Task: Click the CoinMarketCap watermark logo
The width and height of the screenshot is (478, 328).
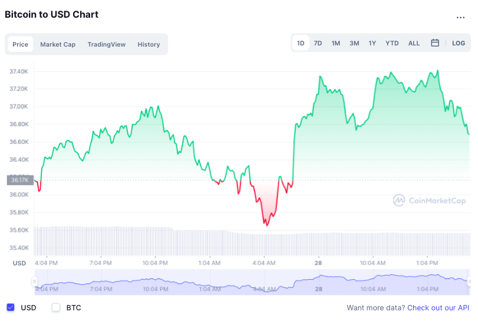Action: [430, 201]
